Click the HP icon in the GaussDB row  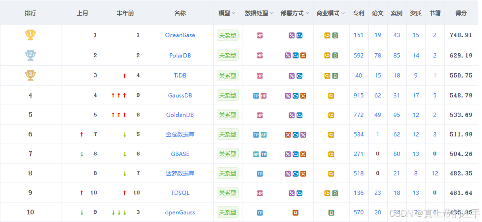pyautogui.click(x=264, y=96)
